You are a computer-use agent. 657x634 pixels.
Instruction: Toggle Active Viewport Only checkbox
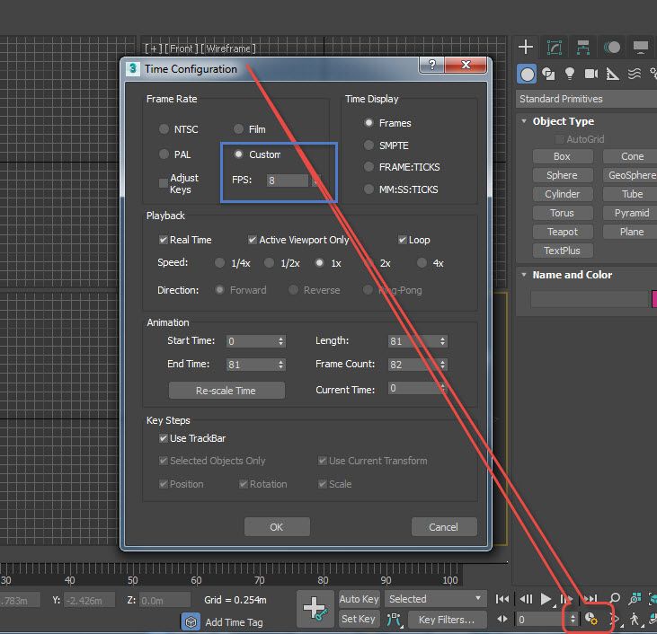click(x=253, y=240)
